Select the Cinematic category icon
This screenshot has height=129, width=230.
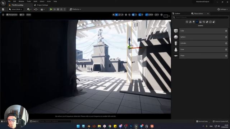point(201,22)
